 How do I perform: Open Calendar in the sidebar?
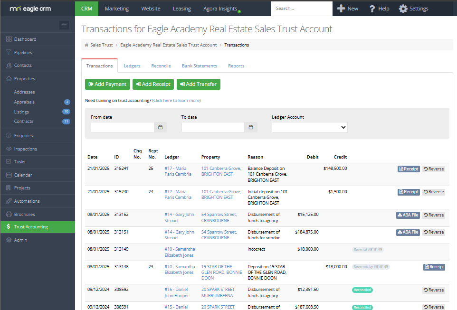[23, 175]
